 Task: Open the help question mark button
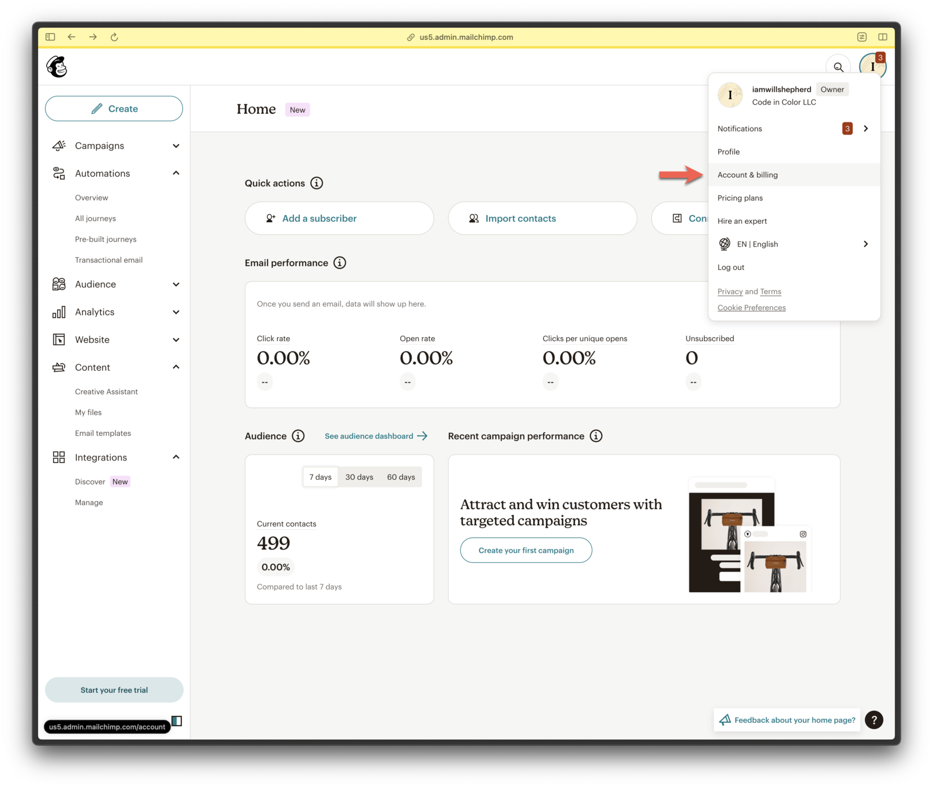874,720
